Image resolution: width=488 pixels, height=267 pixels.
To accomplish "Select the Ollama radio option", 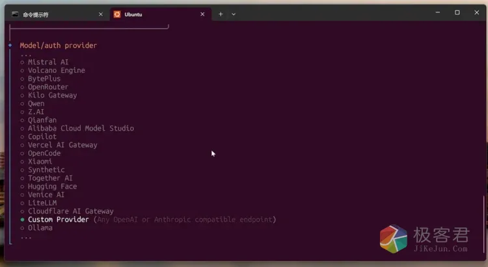I will (22, 228).
